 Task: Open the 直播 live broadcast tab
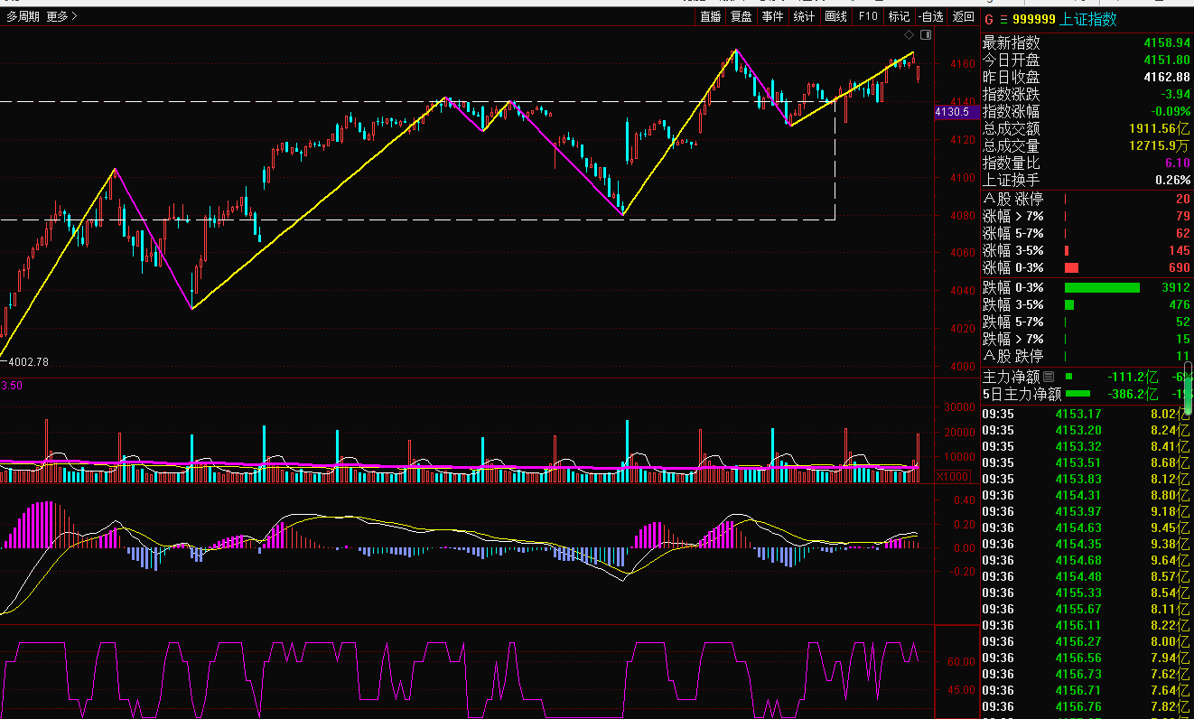[x=711, y=16]
